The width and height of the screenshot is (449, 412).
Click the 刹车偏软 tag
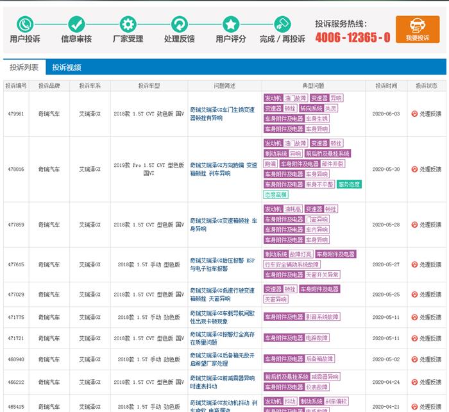(336, 401)
